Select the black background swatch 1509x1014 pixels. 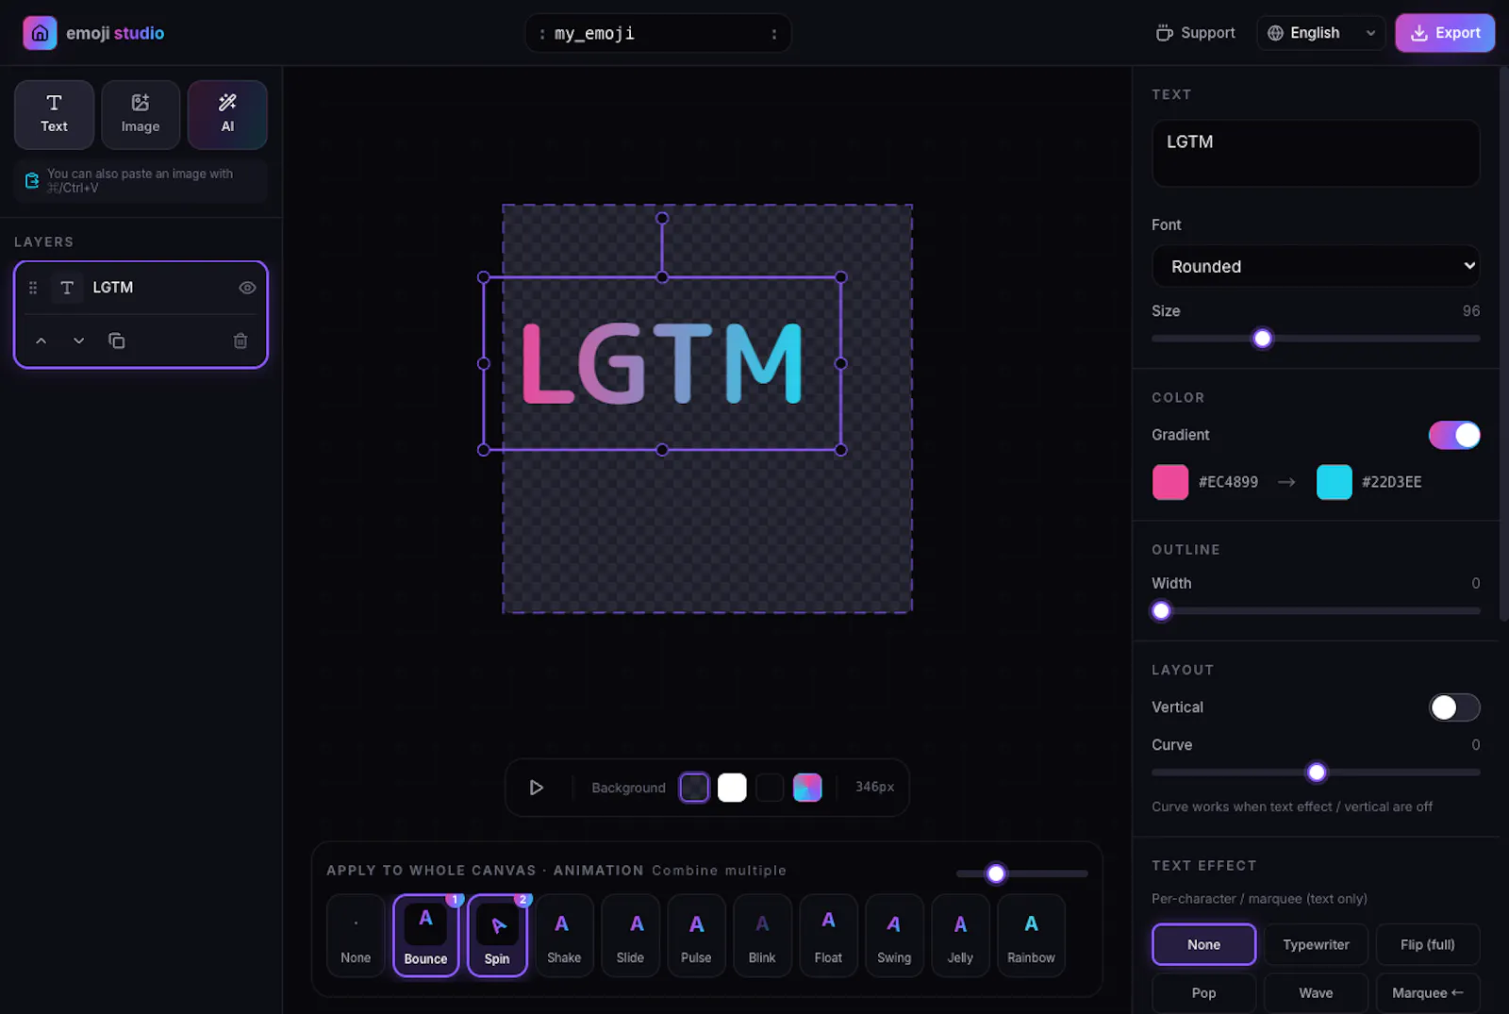pos(770,788)
